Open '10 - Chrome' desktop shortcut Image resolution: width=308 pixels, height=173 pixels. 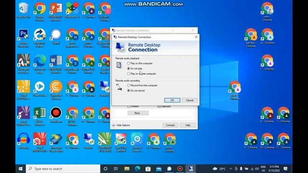[x=267, y=141]
